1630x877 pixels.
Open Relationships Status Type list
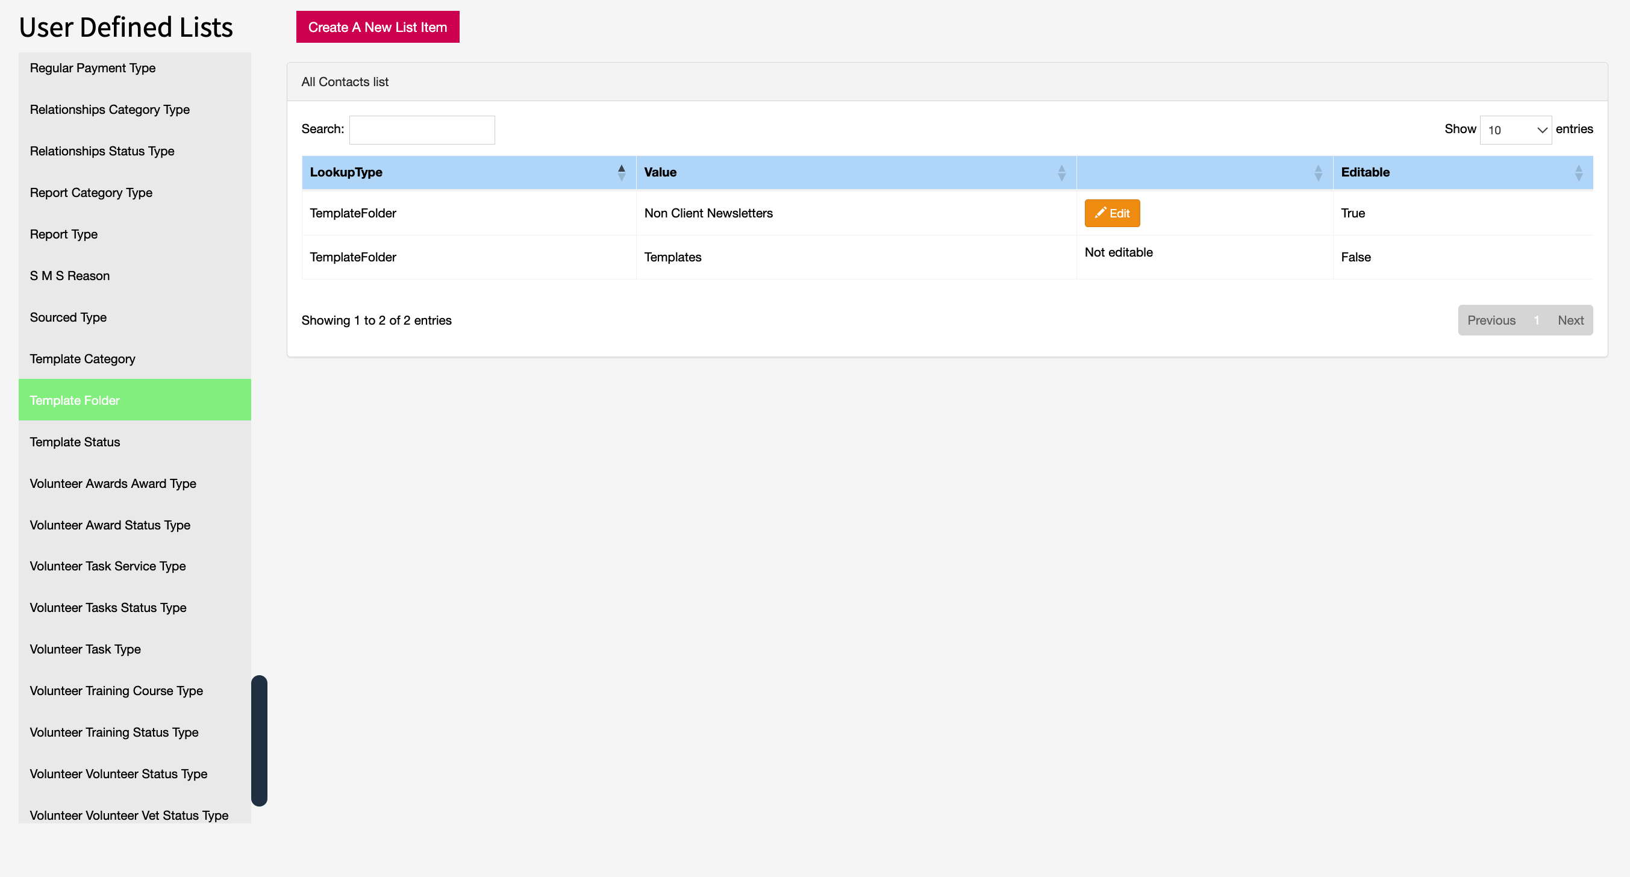[x=135, y=151]
